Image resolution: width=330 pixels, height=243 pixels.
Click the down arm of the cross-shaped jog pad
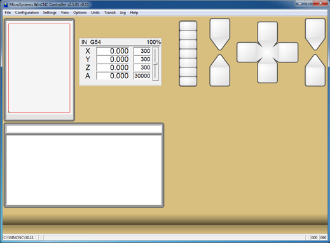pos(268,73)
